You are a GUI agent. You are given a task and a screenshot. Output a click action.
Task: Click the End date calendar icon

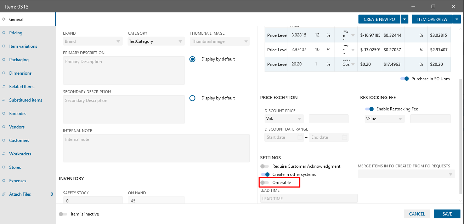pos(344,137)
